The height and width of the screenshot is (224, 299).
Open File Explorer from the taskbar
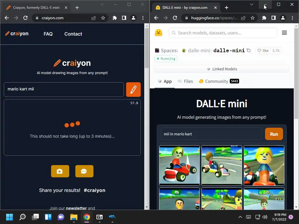click(x=74, y=217)
